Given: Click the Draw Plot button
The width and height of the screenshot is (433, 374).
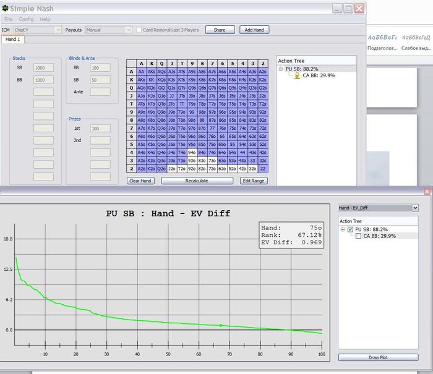Looking at the screenshot, I should (378, 357).
